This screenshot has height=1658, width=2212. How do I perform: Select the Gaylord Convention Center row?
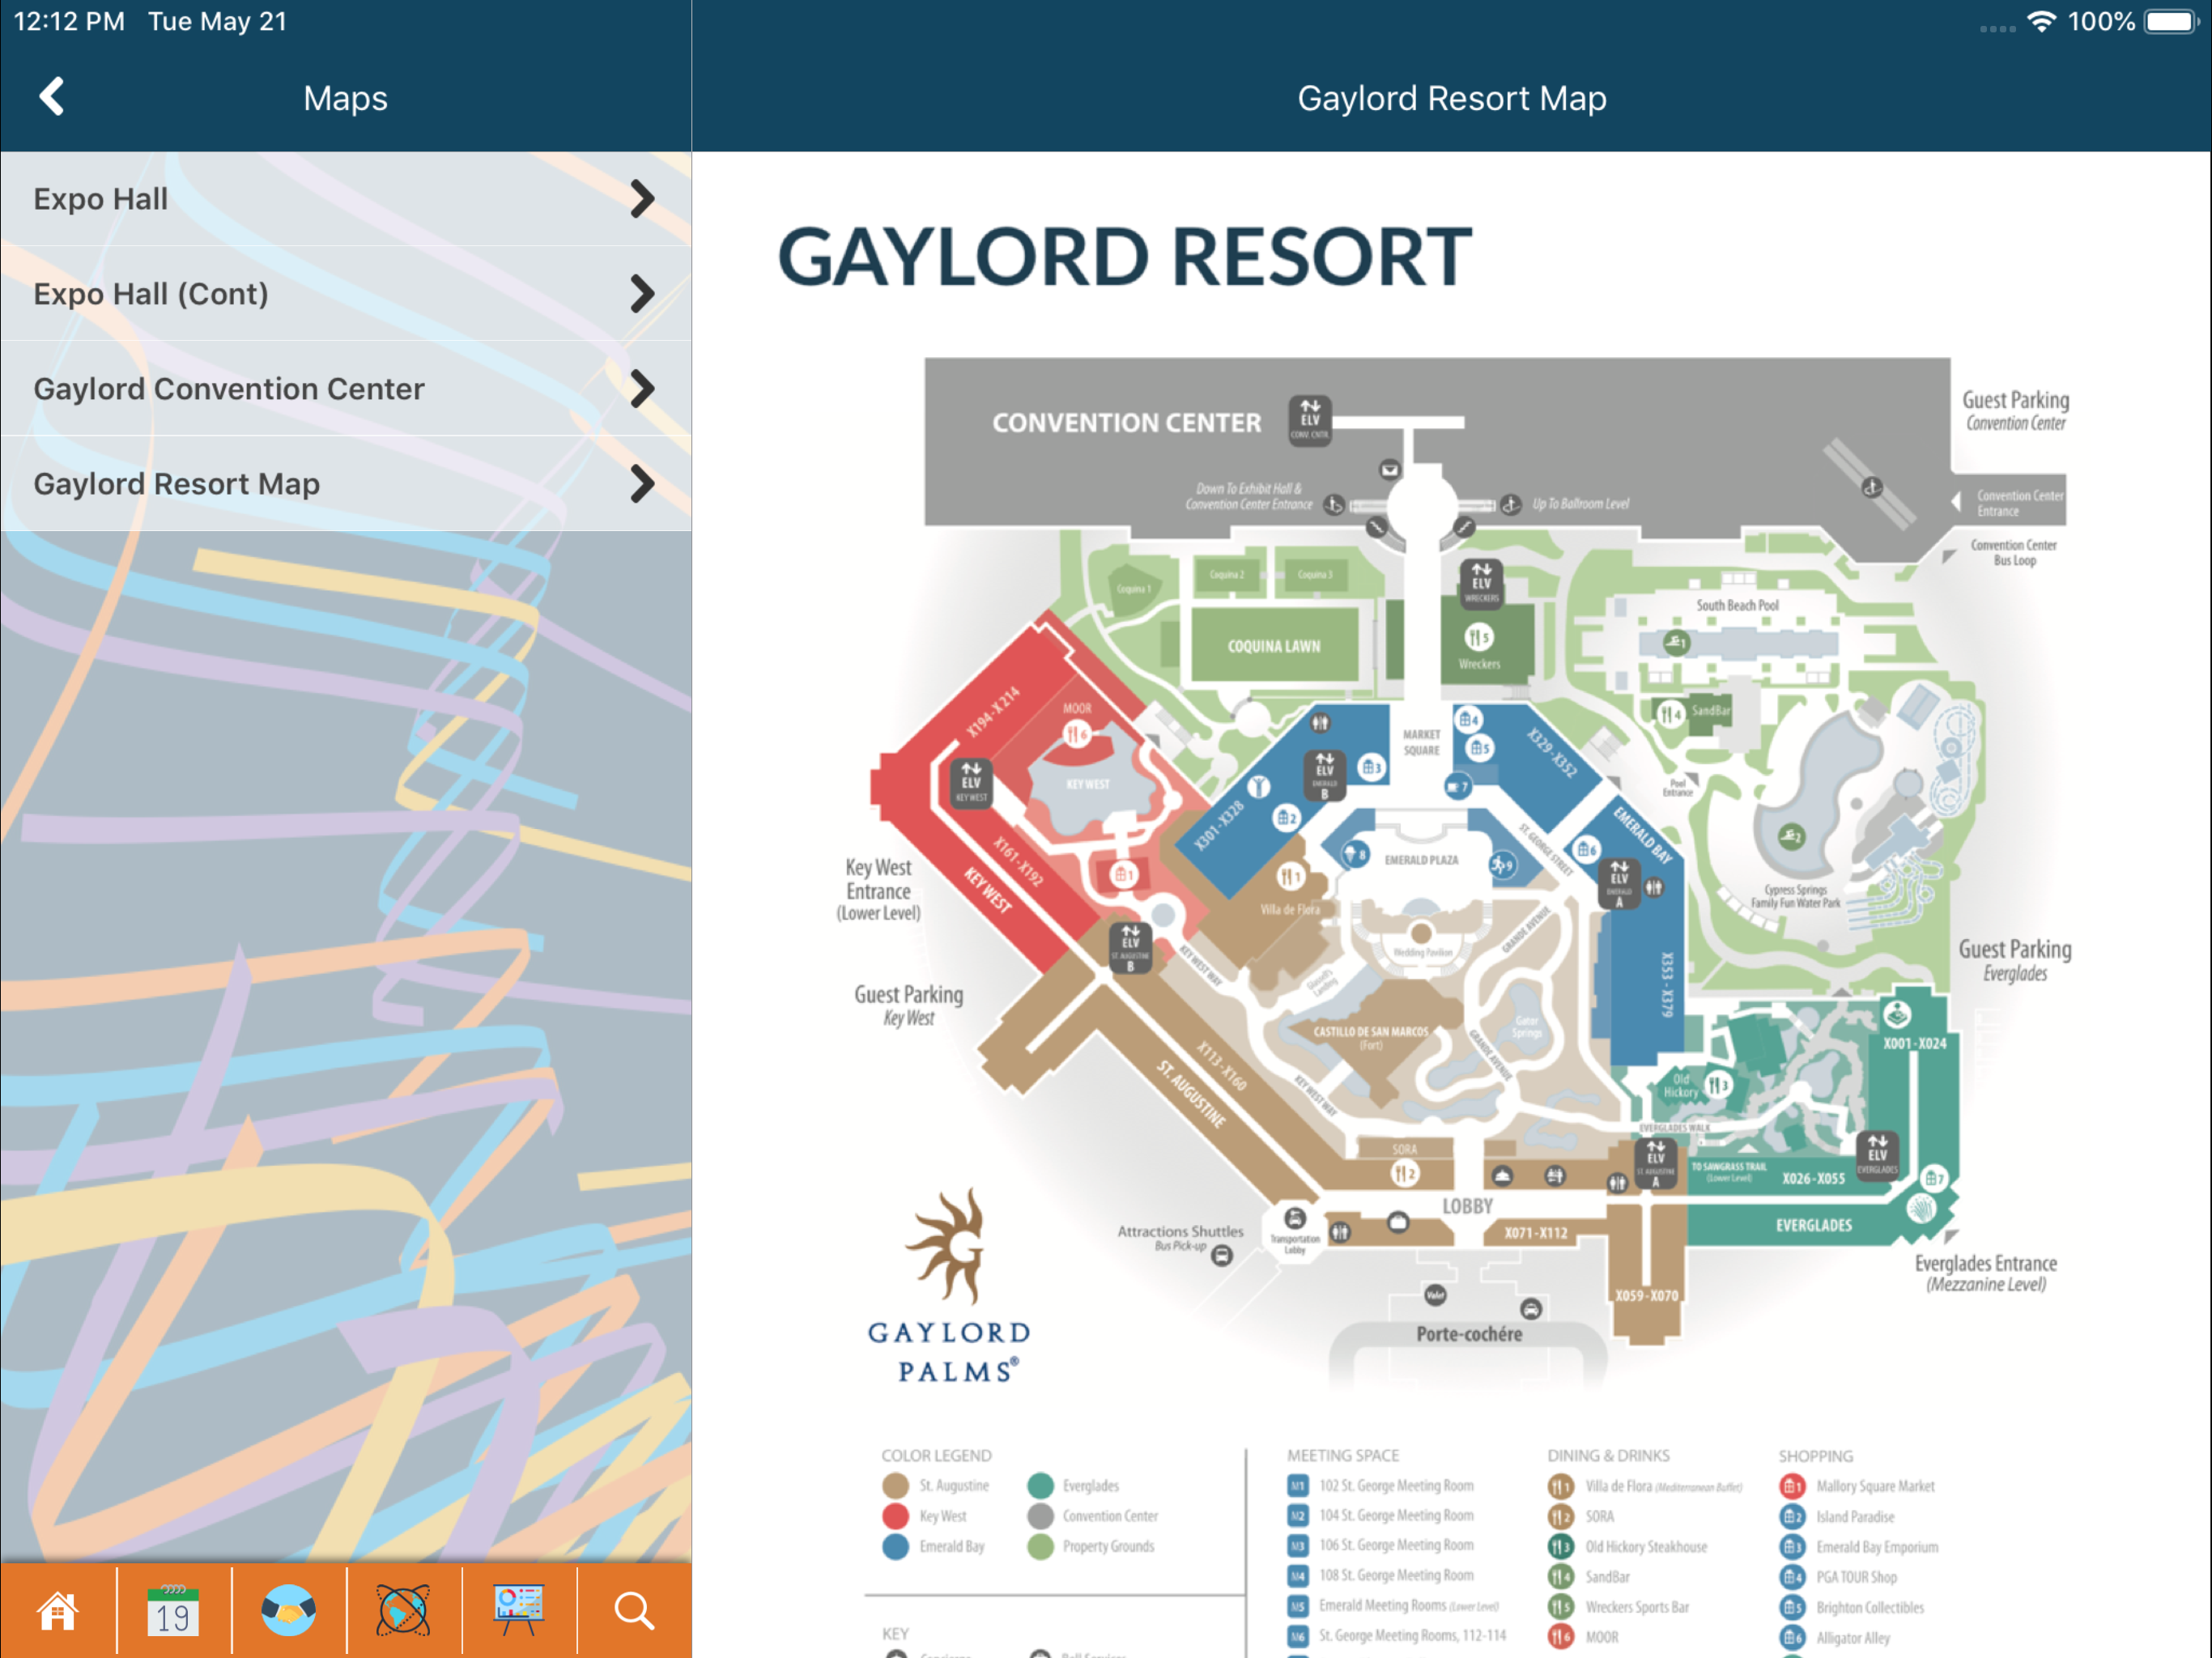pyautogui.click(x=346, y=389)
